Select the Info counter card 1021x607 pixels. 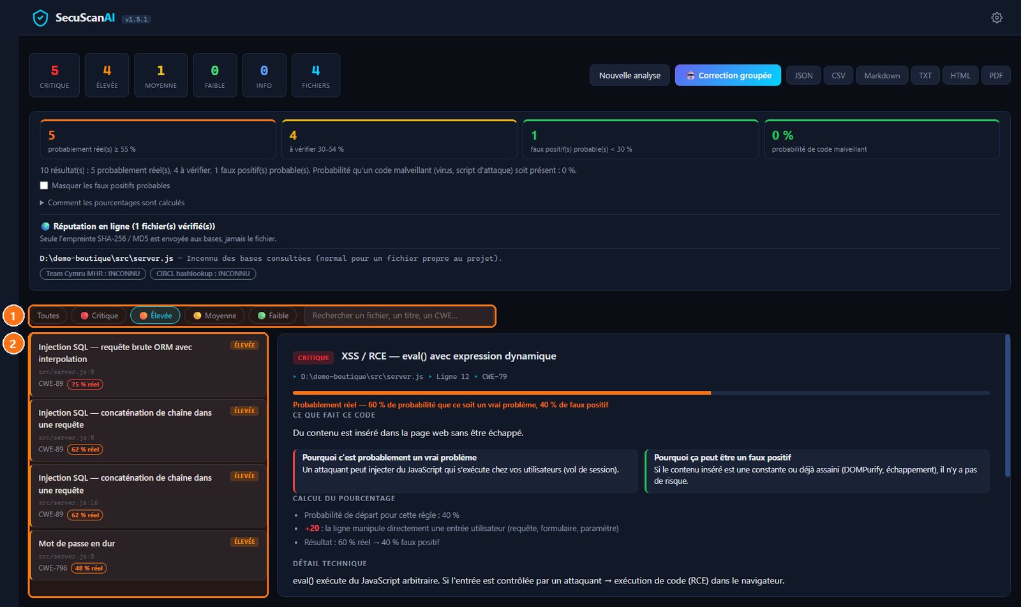264,75
